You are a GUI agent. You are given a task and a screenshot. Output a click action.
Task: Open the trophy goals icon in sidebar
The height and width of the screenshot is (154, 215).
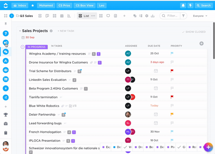click(6, 115)
